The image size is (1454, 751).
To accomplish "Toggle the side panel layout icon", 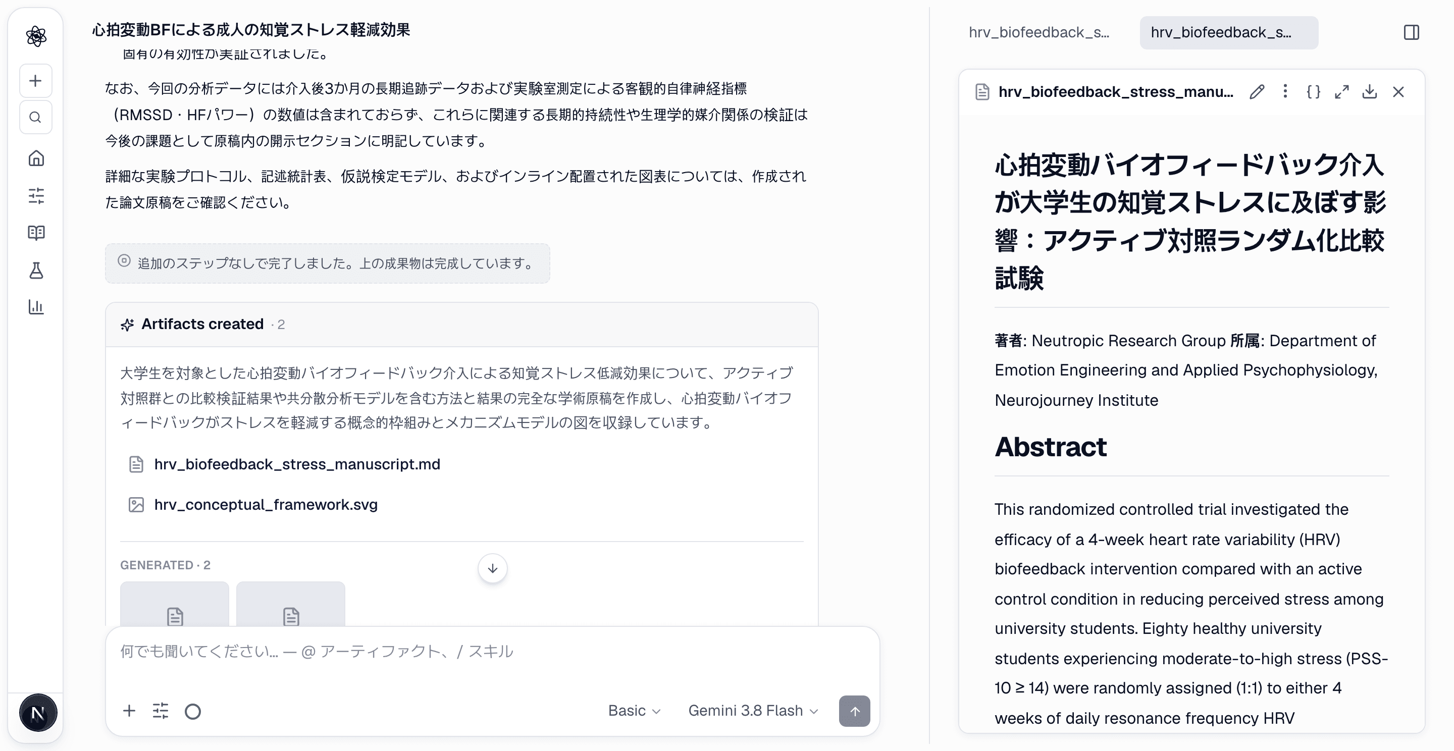I will point(1411,32).
